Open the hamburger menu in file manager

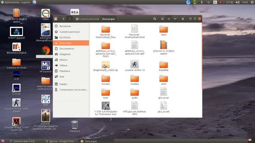pos(183,19)
